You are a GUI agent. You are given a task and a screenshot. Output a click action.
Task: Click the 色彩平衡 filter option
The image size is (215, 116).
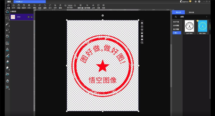point(175,22)
